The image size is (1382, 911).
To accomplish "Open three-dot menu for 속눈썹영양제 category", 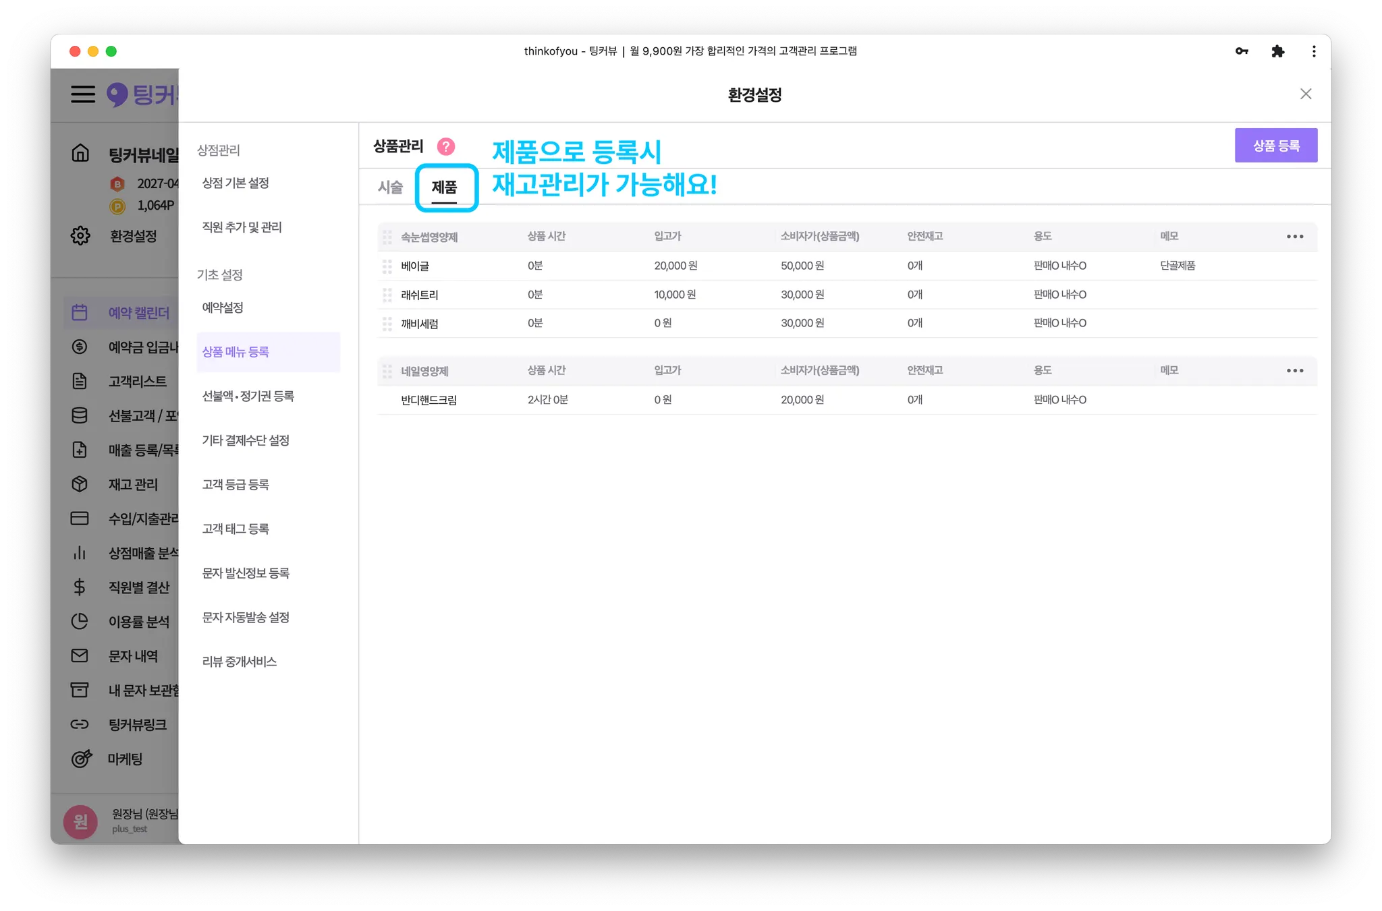I will coord(1294,237).
